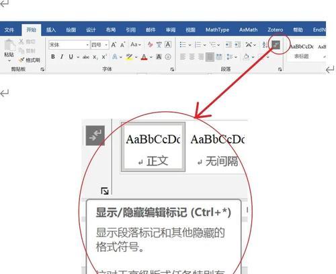Switch to the MathType ribbon tab

pos(217,29)
